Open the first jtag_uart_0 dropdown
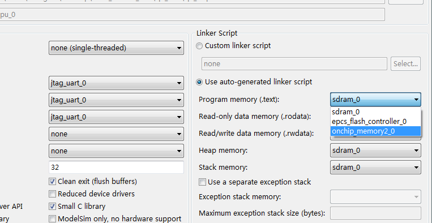 tap(116, 83)
